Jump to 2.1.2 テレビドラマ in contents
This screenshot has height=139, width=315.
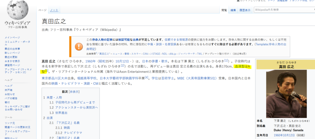click(73, 133)
